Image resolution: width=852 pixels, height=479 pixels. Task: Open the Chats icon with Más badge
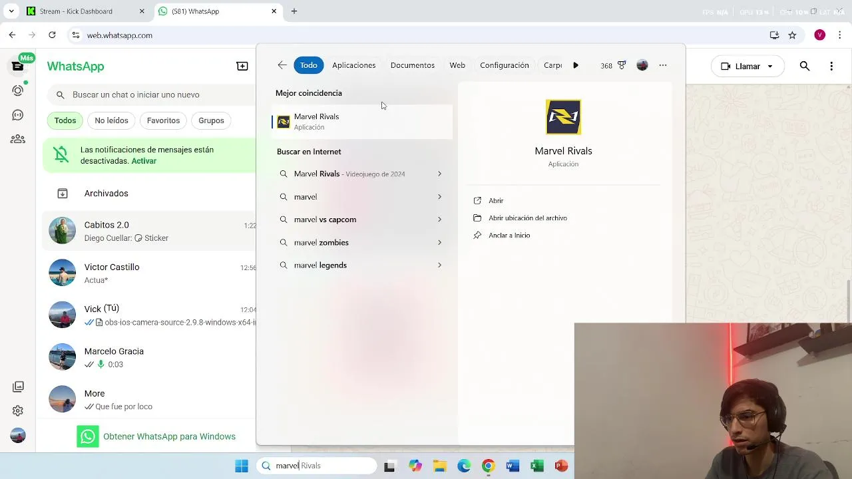pos(18,66)
